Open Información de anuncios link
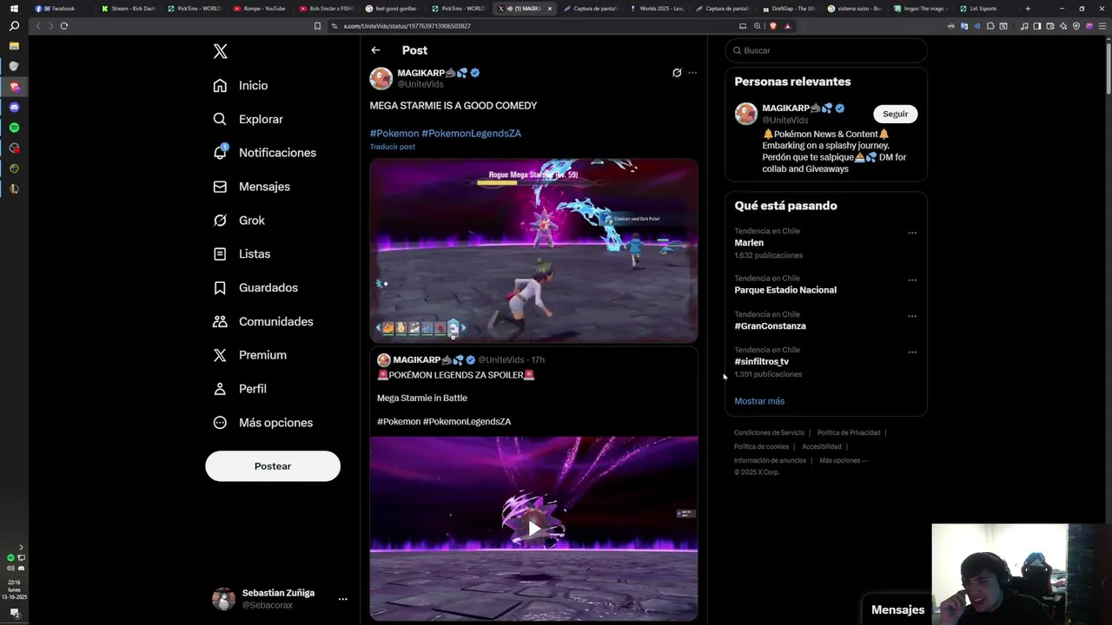Image resolution: width=1112 pixels, height=625 pixels. tap(770, 460)
